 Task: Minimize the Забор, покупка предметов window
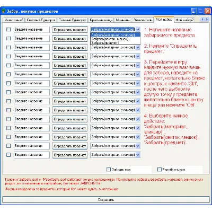coord(194,11)
